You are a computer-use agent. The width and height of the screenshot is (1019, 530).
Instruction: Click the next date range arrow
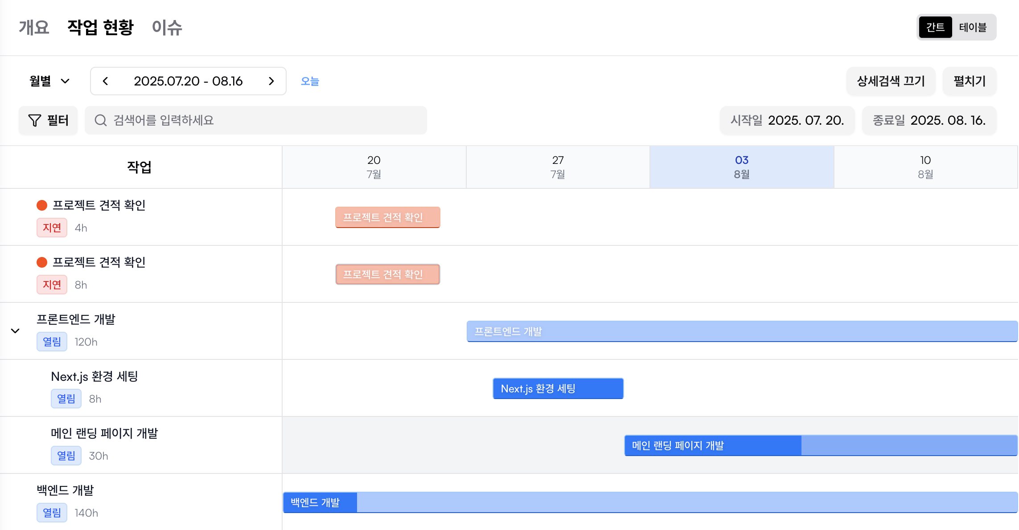(x=271, y=81)
